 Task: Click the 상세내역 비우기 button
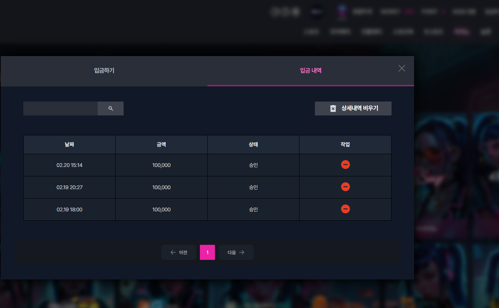coord(353,108)
